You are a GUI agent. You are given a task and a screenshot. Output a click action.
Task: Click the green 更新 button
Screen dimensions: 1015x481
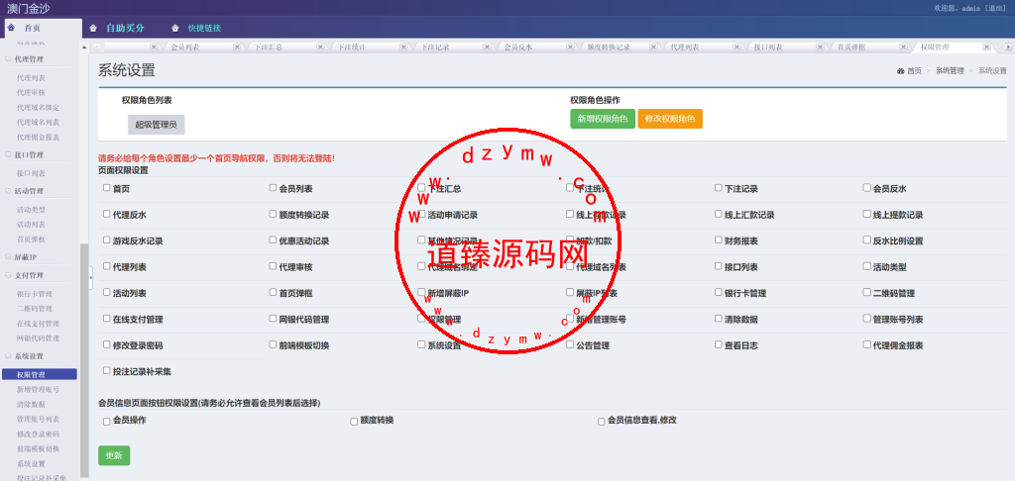click(x=114, y=456)
